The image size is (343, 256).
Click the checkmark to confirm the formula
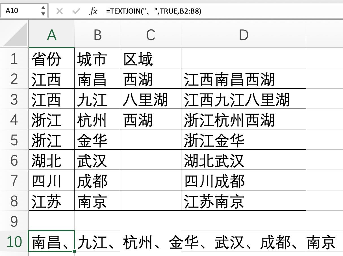(x=76, y=10)
